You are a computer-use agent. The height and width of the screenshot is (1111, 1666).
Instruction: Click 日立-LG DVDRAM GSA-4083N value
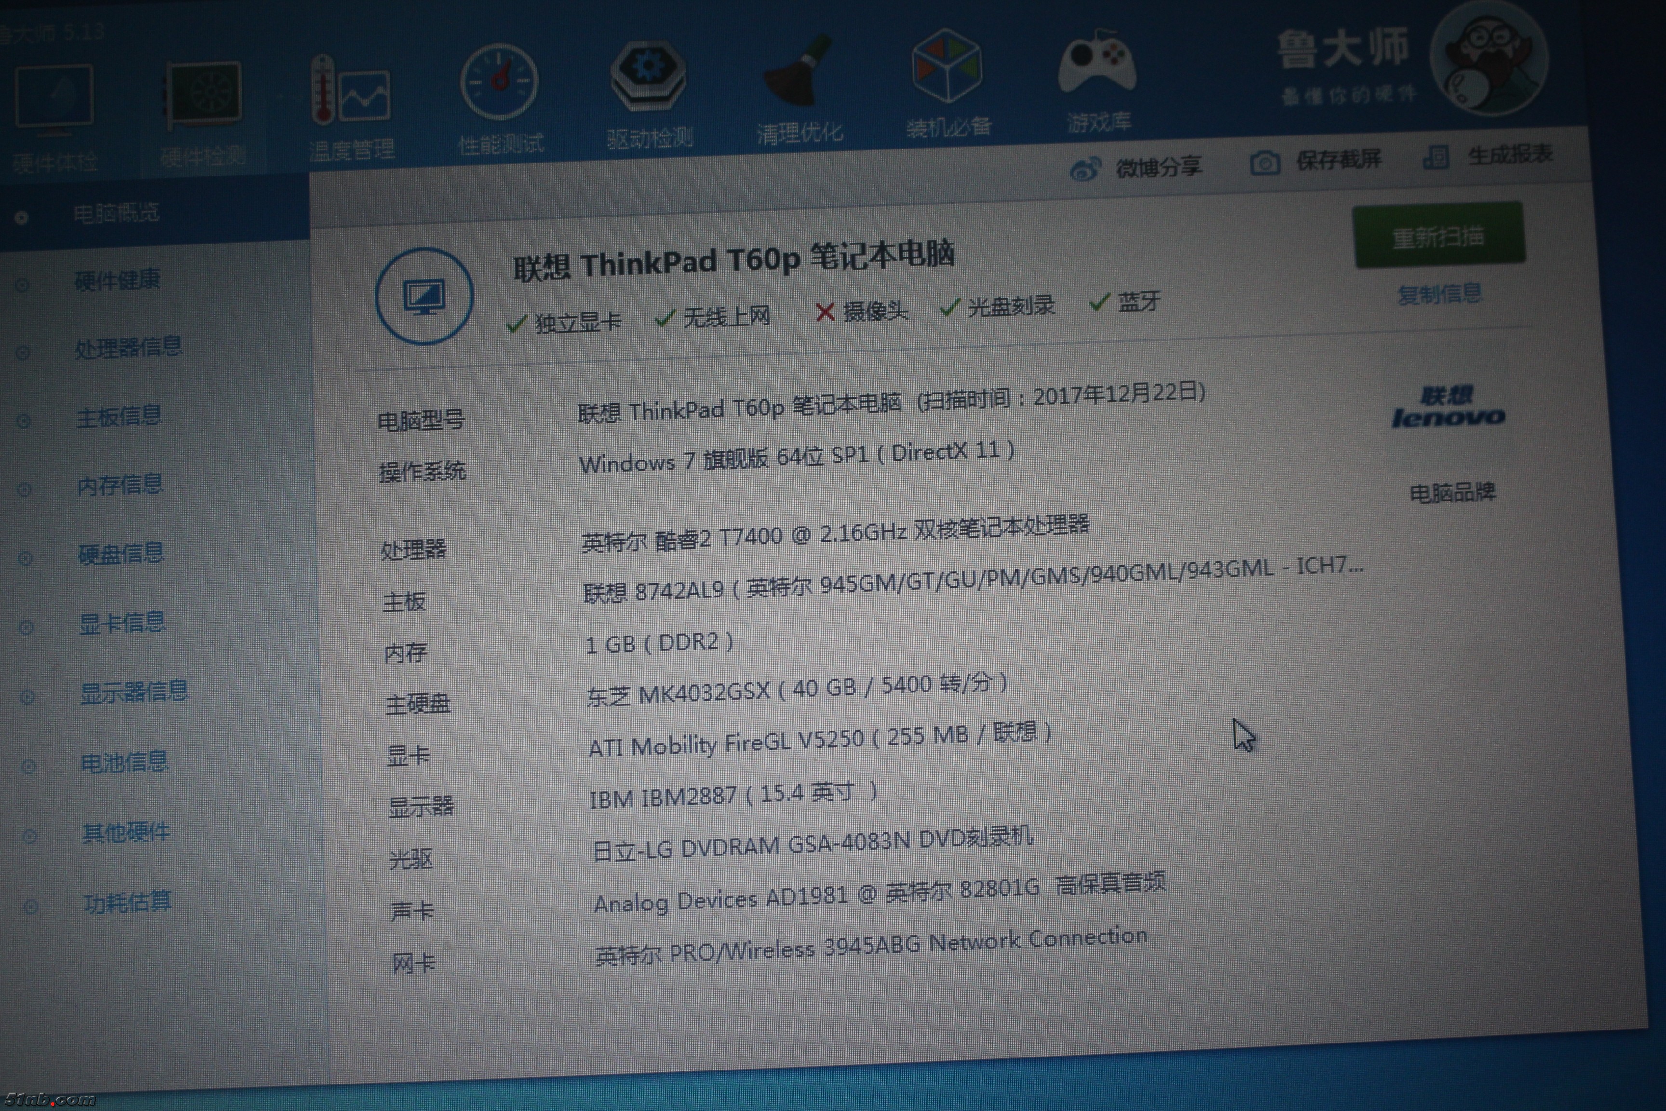(x=812, y=843)
